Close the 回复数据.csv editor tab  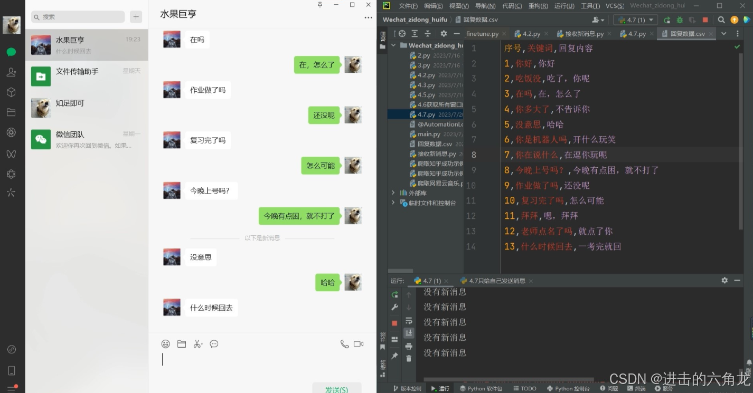point(711,34)
